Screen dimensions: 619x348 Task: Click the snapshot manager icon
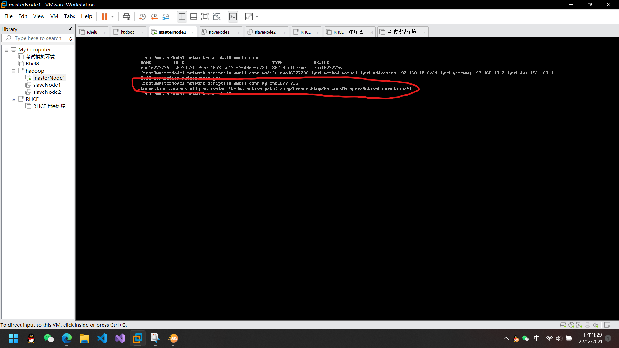pyautogui.click(x=166, y=16)
